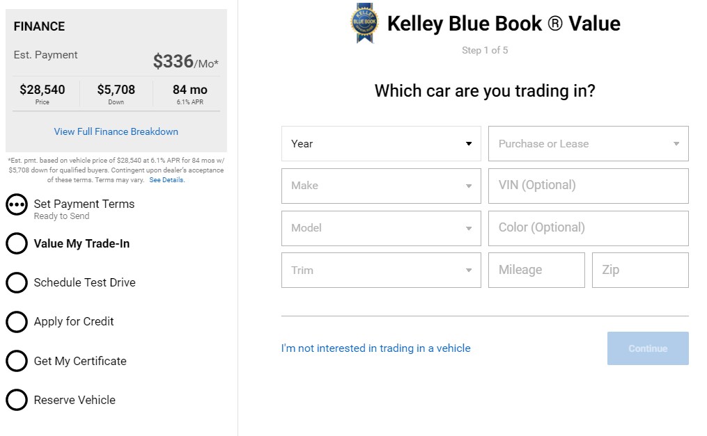Viewport: 707px width, 436px height.
Task: Focus the Zip input field
Action: point(640,270)
